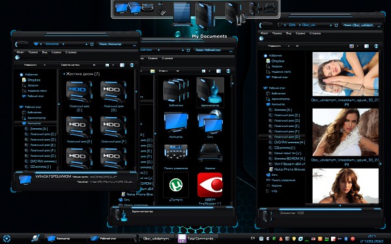Select the Сеть network icon in Desktop window
This screenshot has height=244, width=391.
(210, 122)
